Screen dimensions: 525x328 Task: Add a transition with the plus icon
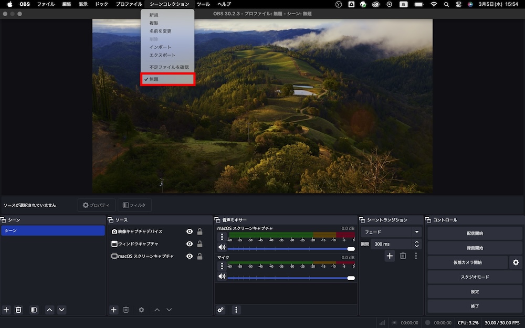tap(390, 256)
